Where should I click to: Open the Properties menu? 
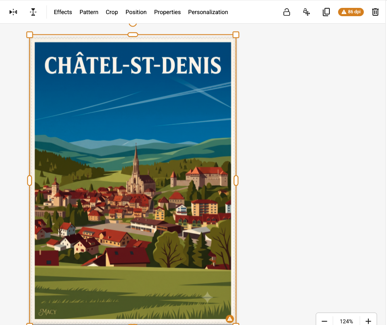(x=167, y=12)
